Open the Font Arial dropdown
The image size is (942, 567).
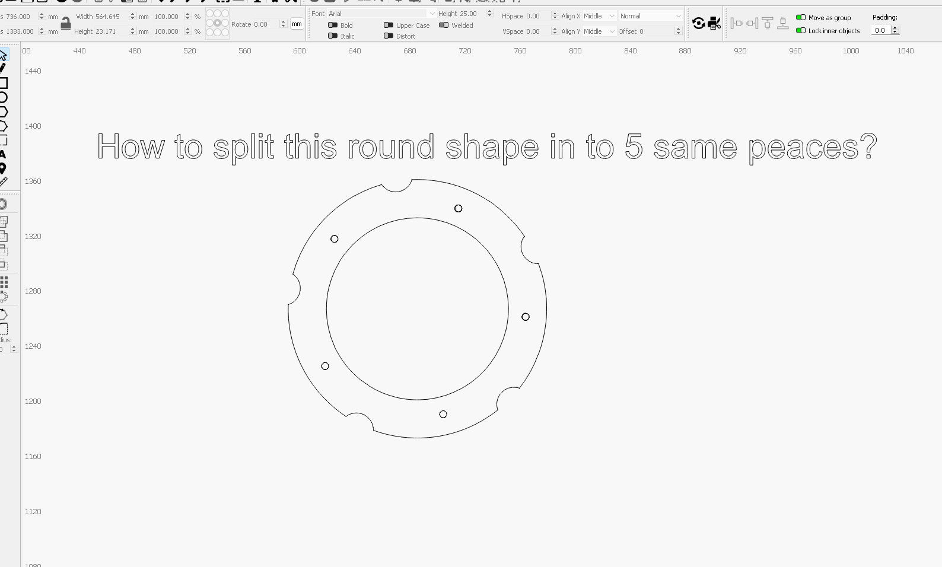tap(382, 14)
